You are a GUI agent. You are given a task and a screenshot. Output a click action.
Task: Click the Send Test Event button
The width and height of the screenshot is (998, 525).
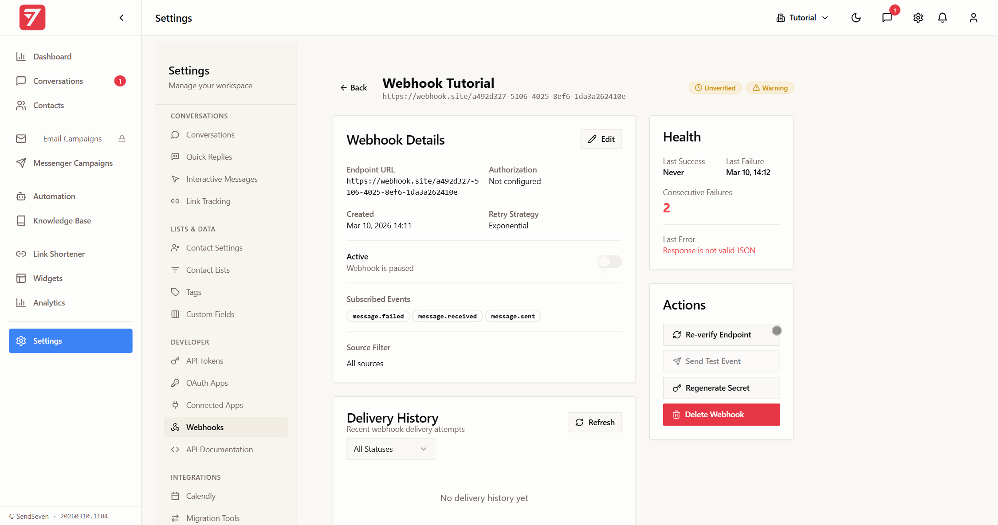click(x=721, y=361)
